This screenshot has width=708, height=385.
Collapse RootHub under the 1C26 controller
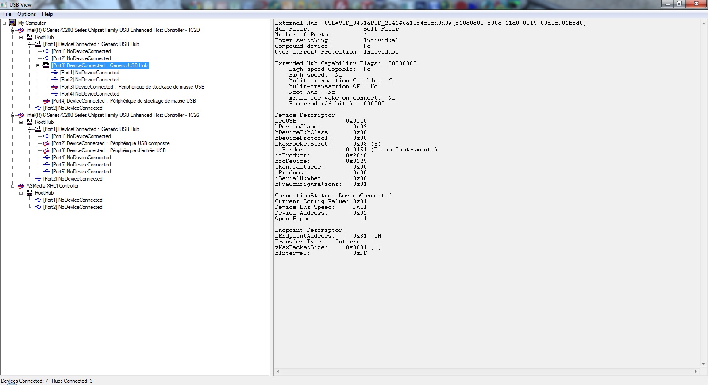pyautogui.click(x=21, y=122)
